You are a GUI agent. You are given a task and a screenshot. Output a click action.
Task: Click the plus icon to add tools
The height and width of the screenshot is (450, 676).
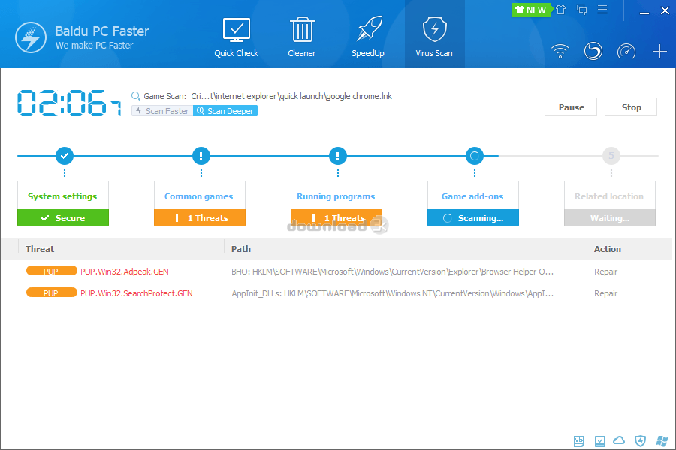coord(659,51)
